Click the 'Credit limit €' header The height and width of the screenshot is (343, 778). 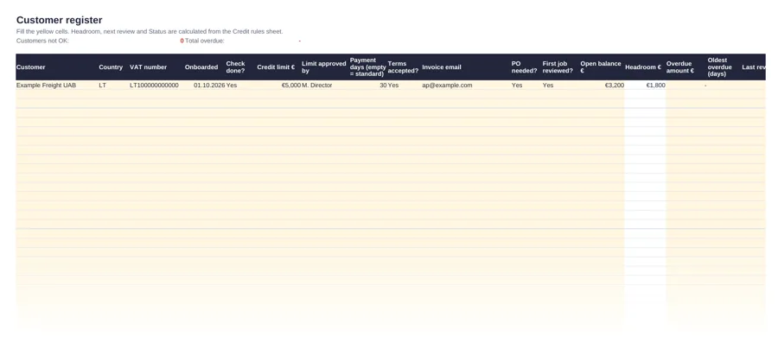(276, 67)
